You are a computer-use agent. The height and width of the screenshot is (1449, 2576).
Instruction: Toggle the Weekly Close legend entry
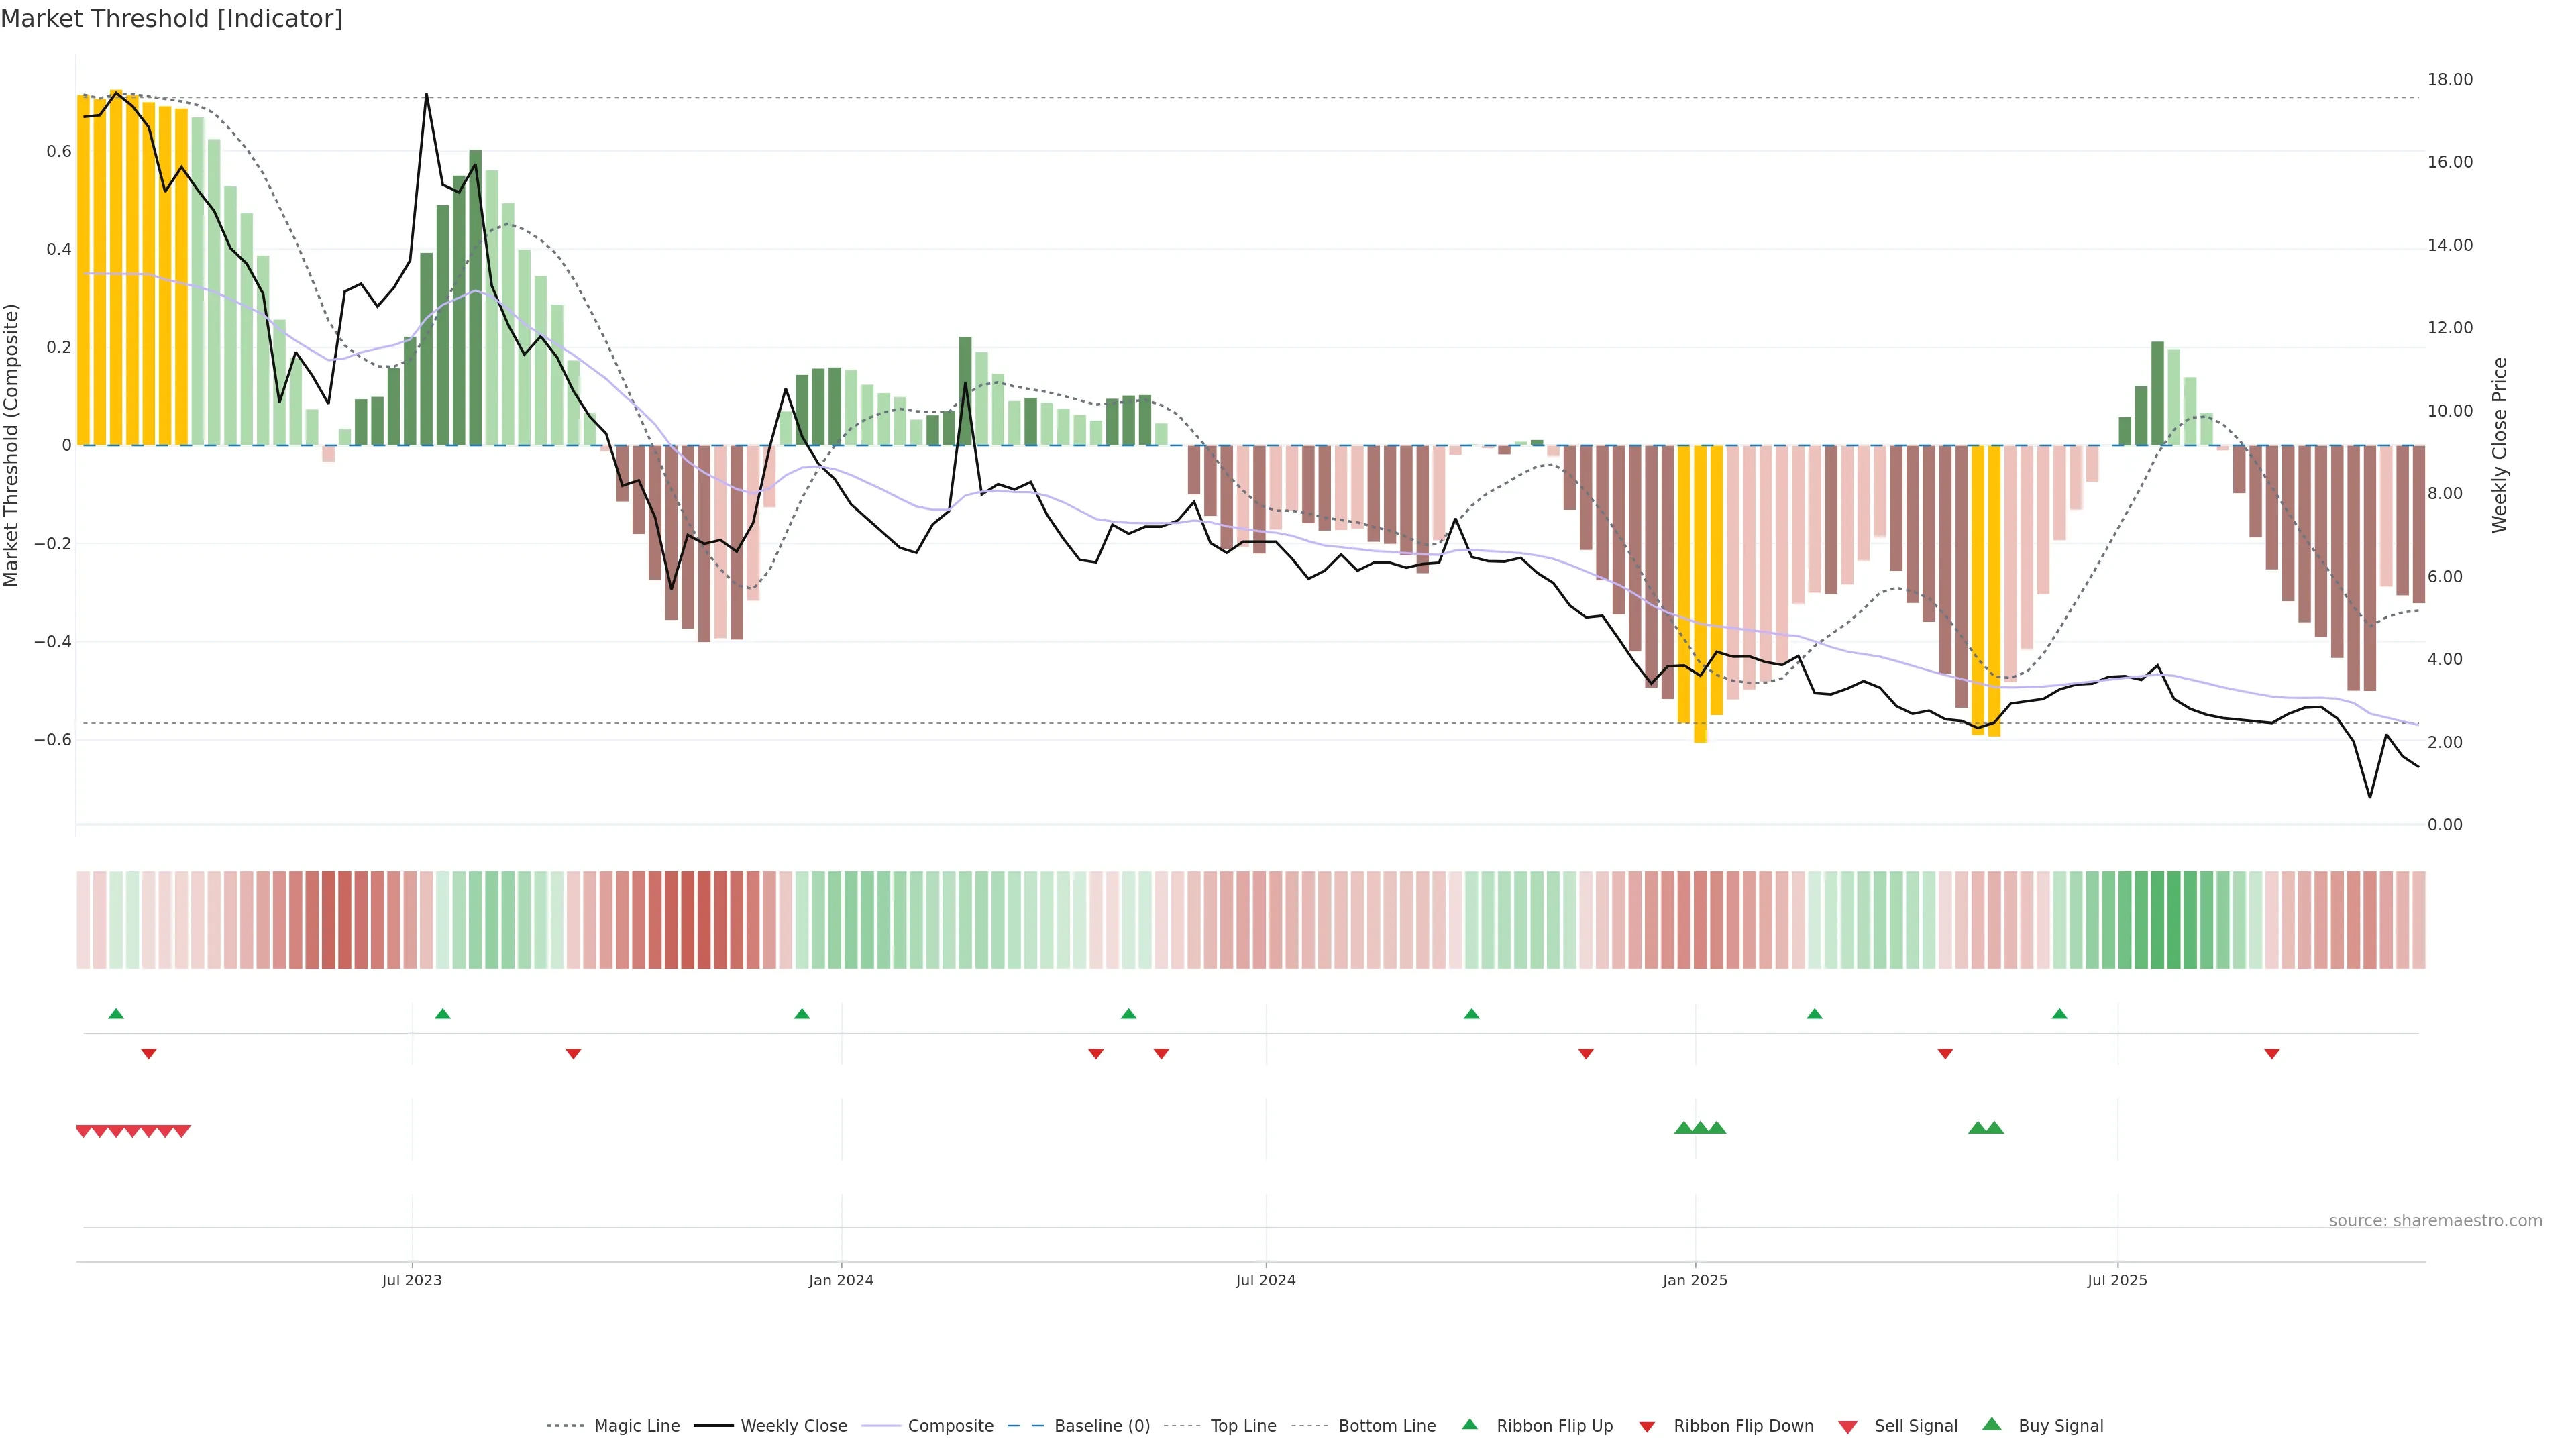tap(793, 1426)
